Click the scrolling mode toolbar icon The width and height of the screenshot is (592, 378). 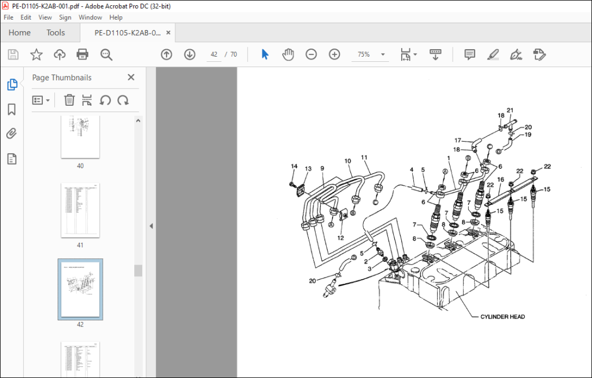435,54
